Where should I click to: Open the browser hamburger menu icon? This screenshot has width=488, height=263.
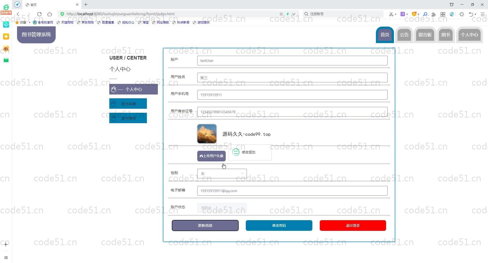tap(482, 14)
